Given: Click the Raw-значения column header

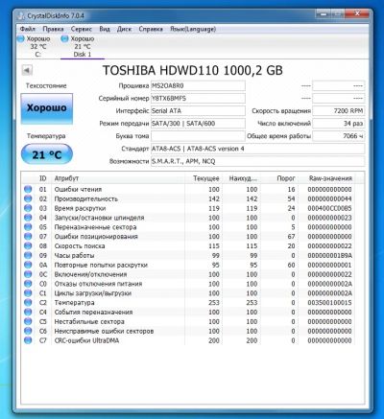Looking at the screenshot, I should [330, 178].
